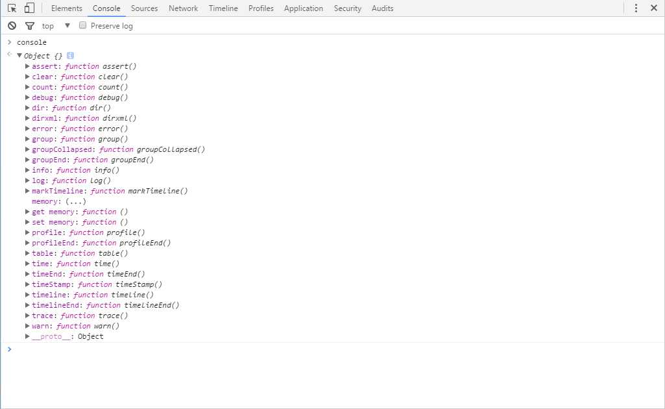Expand the get memory function entry
The height and width of the screenshot is (409, 665).
tap(27, 212)
